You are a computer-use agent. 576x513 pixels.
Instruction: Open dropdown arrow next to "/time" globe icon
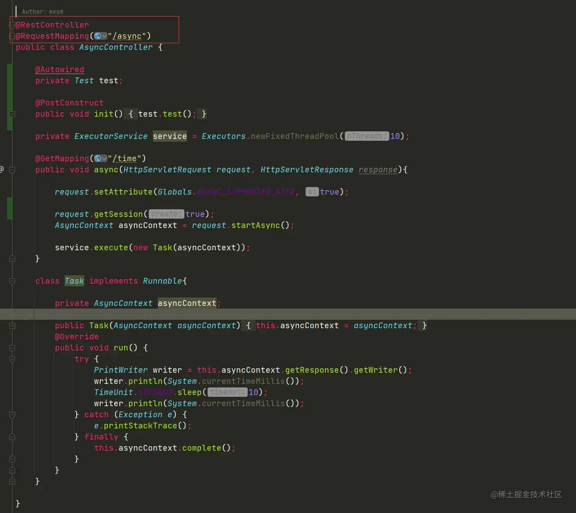pos(104,159)
